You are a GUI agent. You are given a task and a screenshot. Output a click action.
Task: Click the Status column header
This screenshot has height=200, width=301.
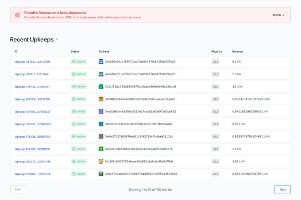75,51
